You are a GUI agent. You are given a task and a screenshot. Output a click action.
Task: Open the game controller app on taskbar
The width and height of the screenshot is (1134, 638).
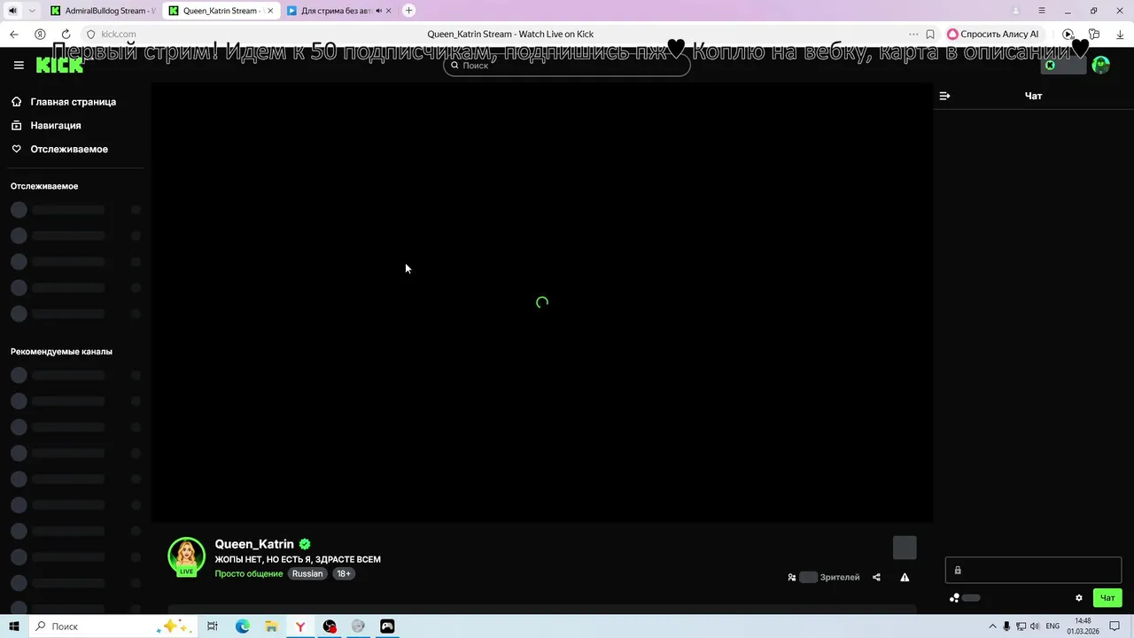pos(387,626)
